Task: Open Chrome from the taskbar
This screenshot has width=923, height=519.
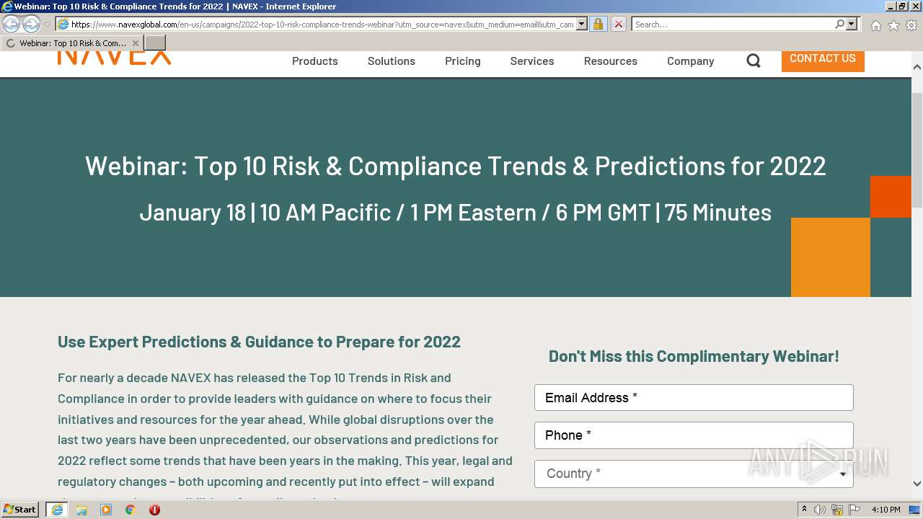Action: click(131, 510)
